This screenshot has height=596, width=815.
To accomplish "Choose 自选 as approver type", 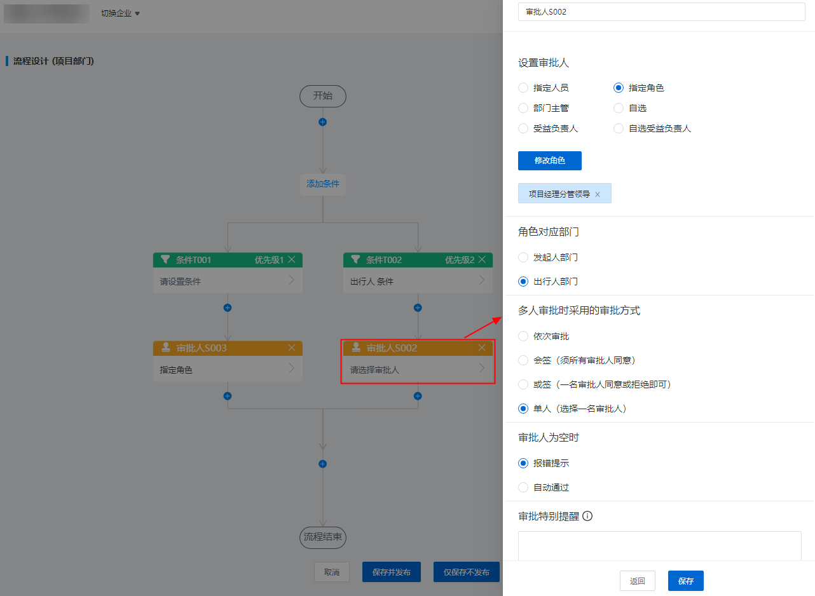I will click(619, 108).
